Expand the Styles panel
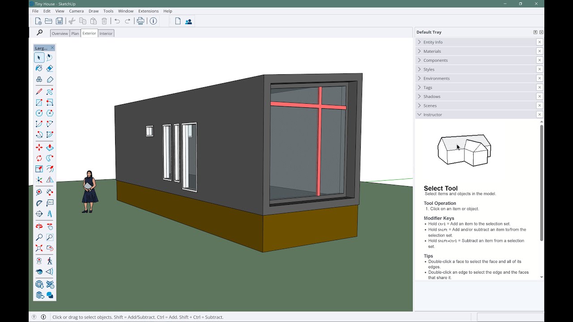 pos(476,69)
